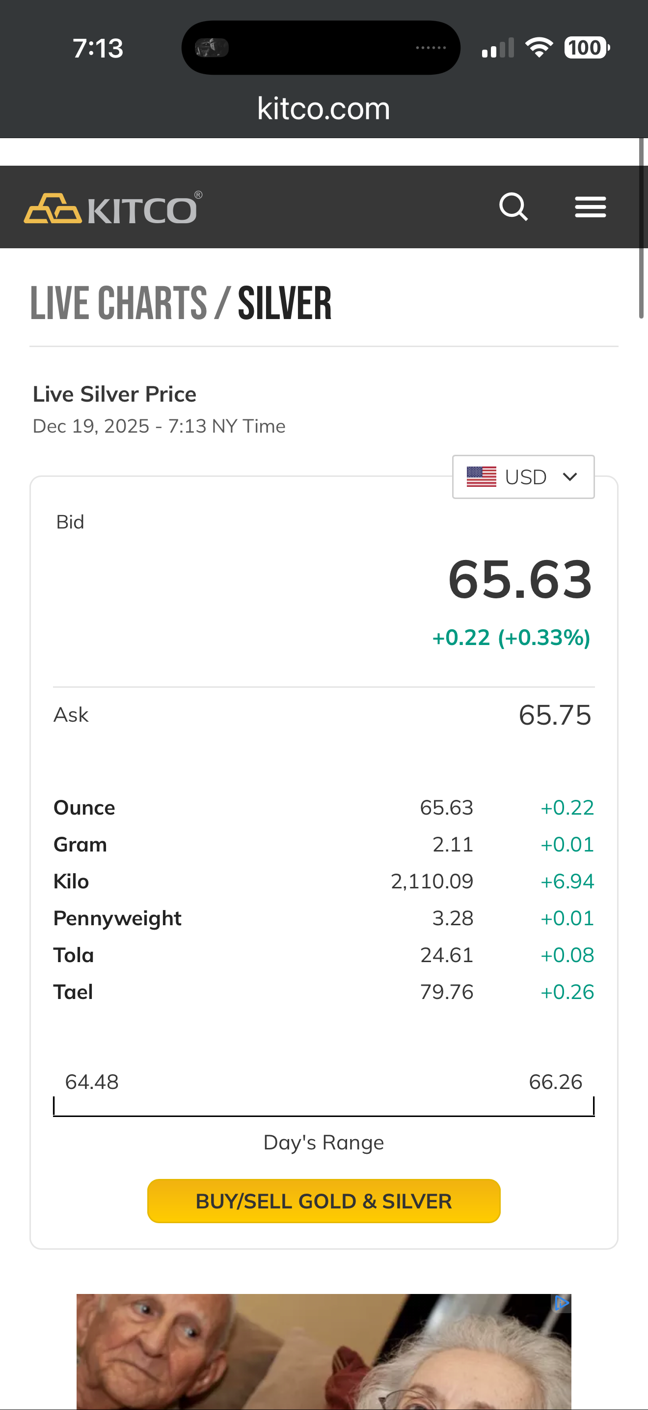Viewport: 648px width, 1410px height.
Task: Tap the Dynamic Island at the top
Action: pos(321,48)
